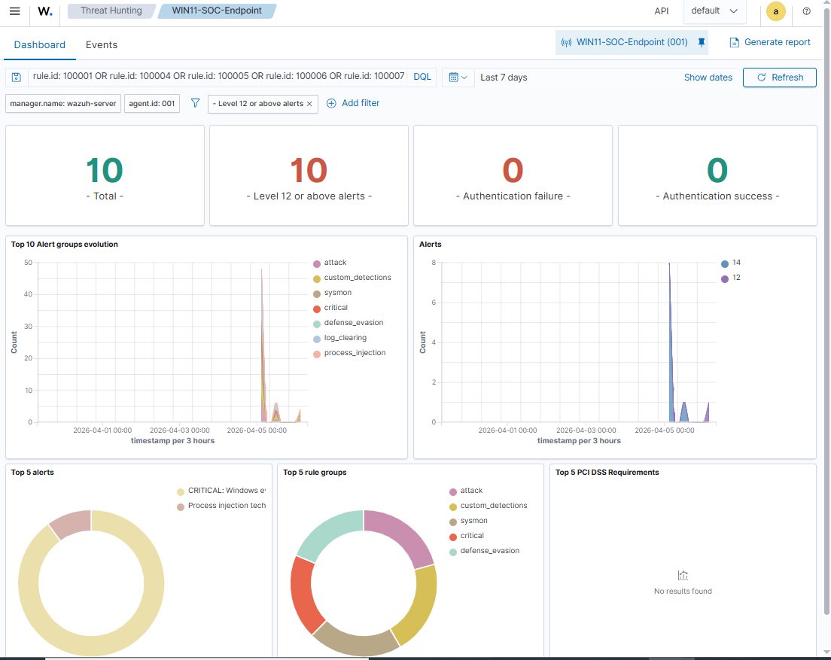Toggle the DQL query language option

pos(422,77)
